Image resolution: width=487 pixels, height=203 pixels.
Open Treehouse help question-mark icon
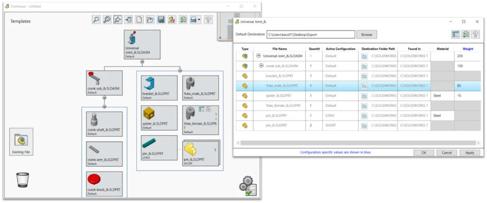208,20
